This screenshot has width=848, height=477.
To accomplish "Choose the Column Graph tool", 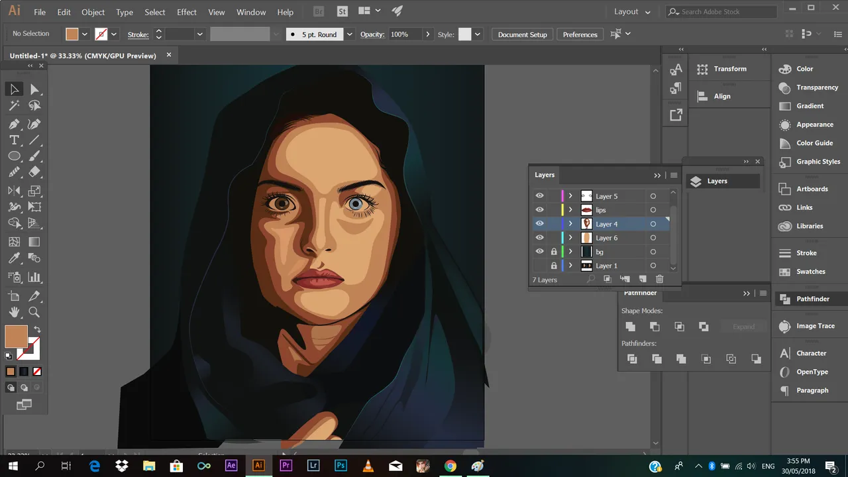I will click(x=34, y=278).
